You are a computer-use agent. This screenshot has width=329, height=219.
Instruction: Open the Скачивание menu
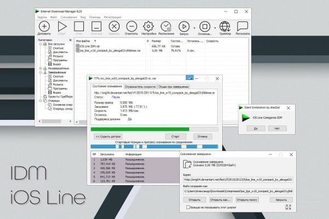pos(69,17)
